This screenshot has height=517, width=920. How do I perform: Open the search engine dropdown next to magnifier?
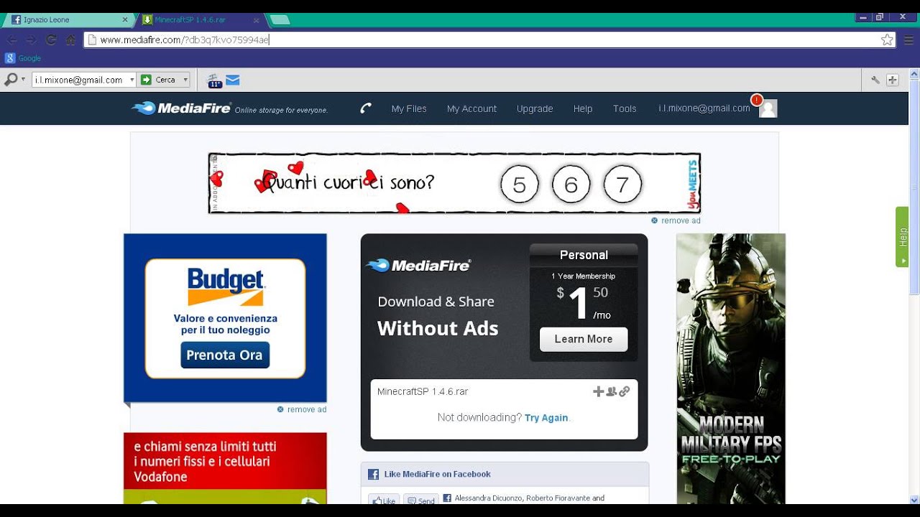pos(23,80)
